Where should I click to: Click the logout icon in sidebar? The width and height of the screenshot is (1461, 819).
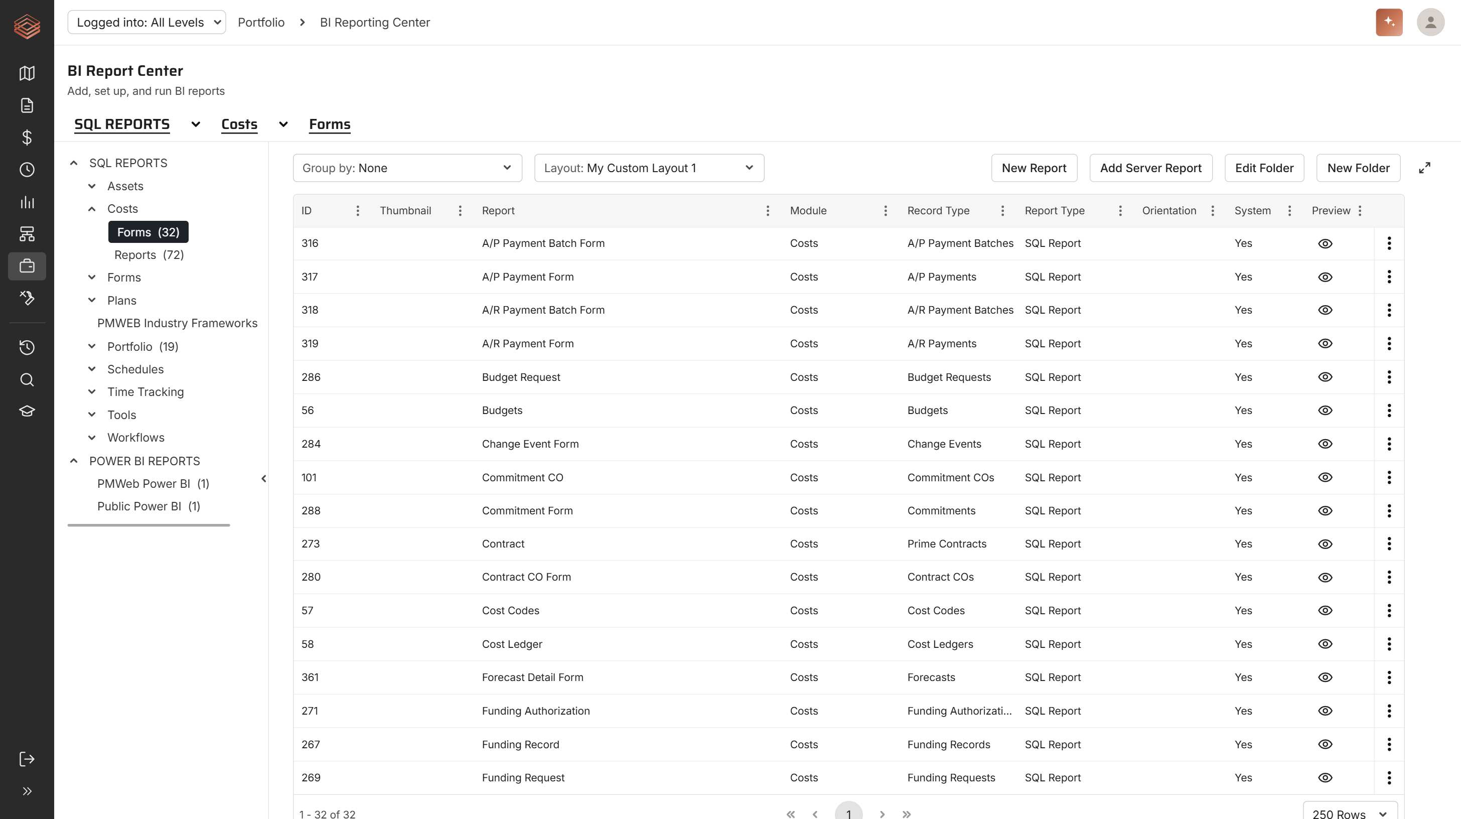[x=27, y=759]
